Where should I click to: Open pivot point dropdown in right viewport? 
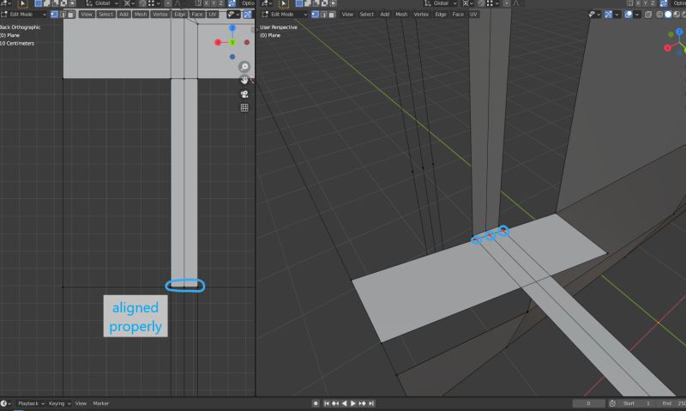click(x=466, y=3)
